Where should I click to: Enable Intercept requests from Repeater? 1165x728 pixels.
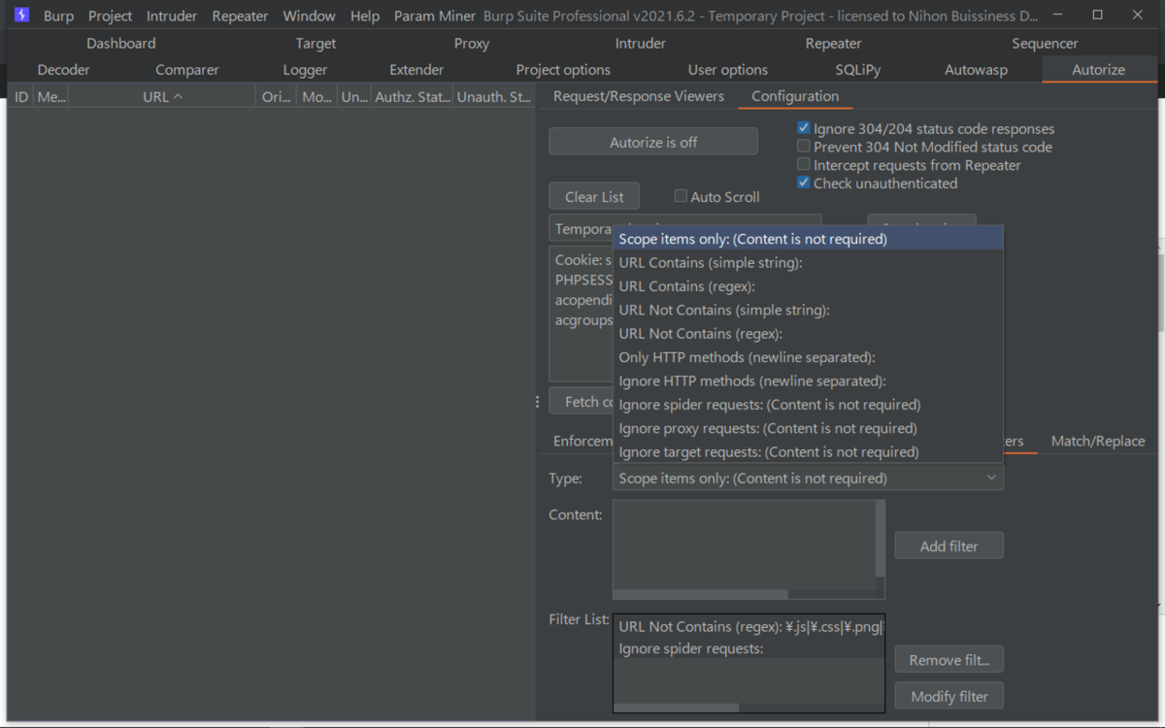click(x=803, y=165)
